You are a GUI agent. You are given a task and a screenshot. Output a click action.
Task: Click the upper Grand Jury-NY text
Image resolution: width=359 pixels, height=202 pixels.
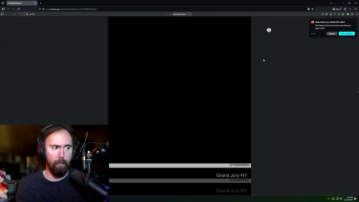pyautogui.click(x=232, y=175)
